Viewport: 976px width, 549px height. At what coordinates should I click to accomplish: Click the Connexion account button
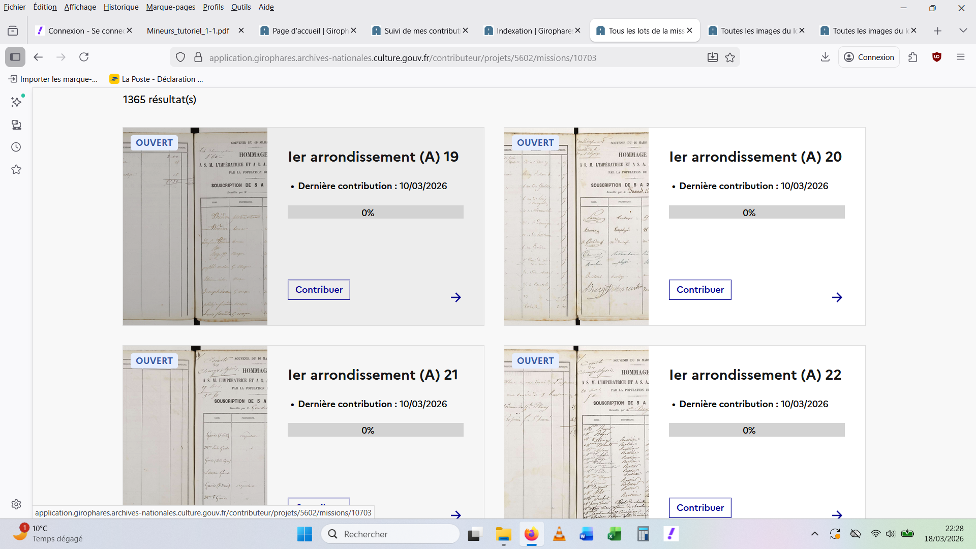[869, 57]
